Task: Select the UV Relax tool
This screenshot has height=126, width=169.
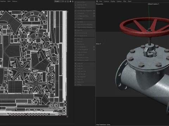Action: [x=84, y=22]
